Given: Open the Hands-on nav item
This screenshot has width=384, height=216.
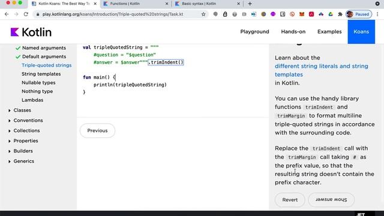Looking at the screenshot, I should [x=293, y=32].
